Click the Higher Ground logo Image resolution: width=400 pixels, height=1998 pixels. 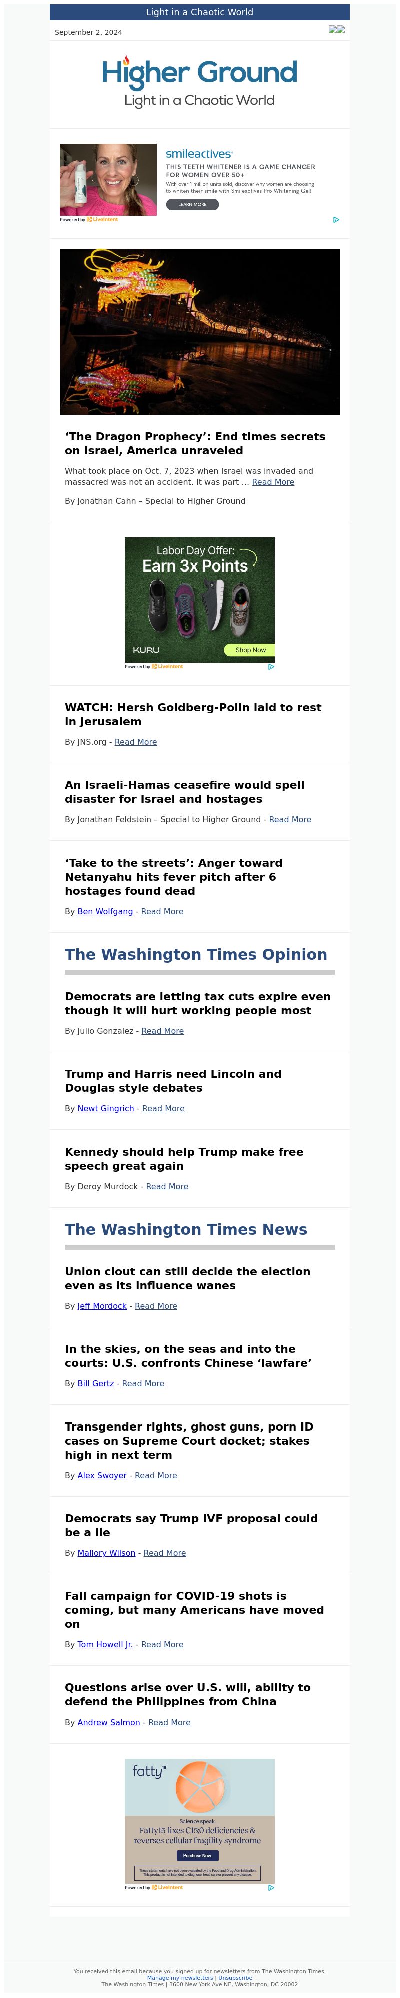(199, 82)
